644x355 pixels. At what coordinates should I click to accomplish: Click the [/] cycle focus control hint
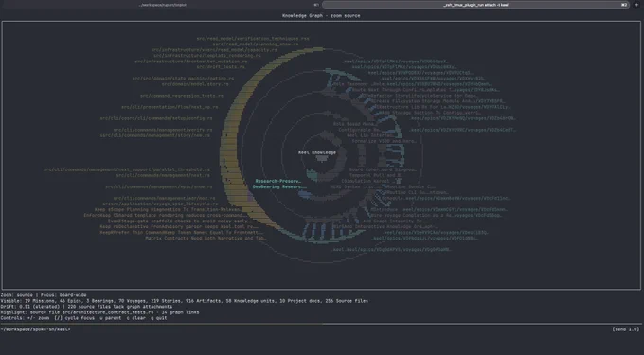coord(75,318)
